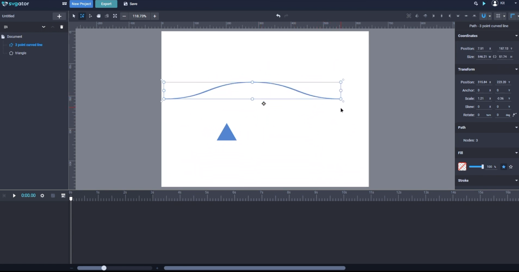519x272 pixels.
Task: Open the snapping options dropdown arrow
Action: coord(490,16)
